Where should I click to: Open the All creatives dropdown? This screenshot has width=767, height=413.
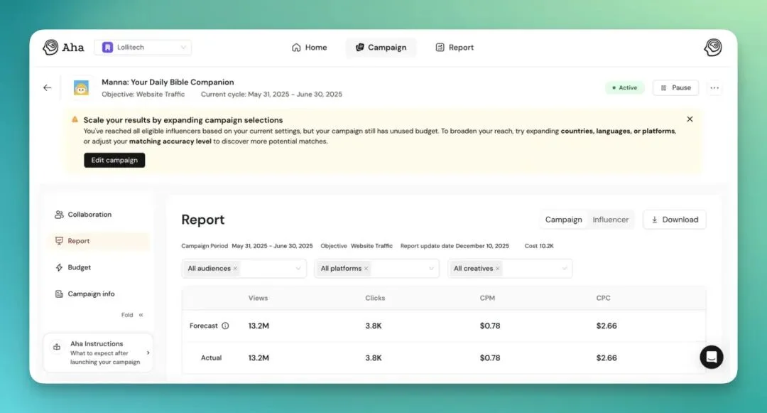point(564,269)
